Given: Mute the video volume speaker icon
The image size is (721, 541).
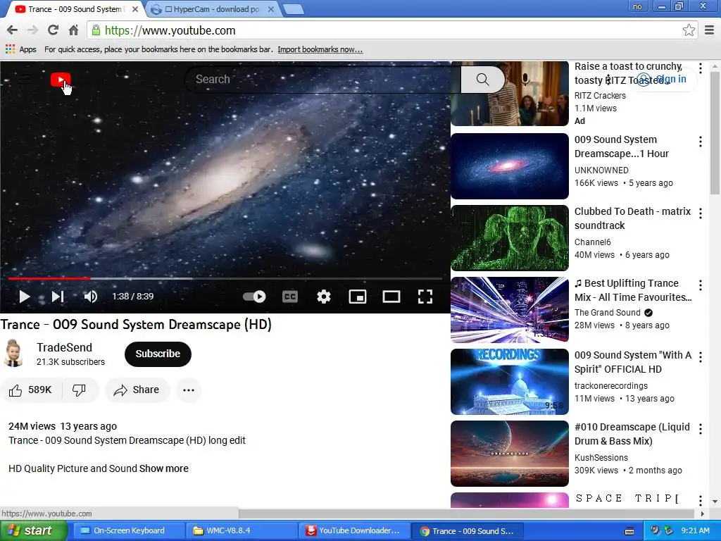Looking at the screenshot, I should [x=91, y=297].
